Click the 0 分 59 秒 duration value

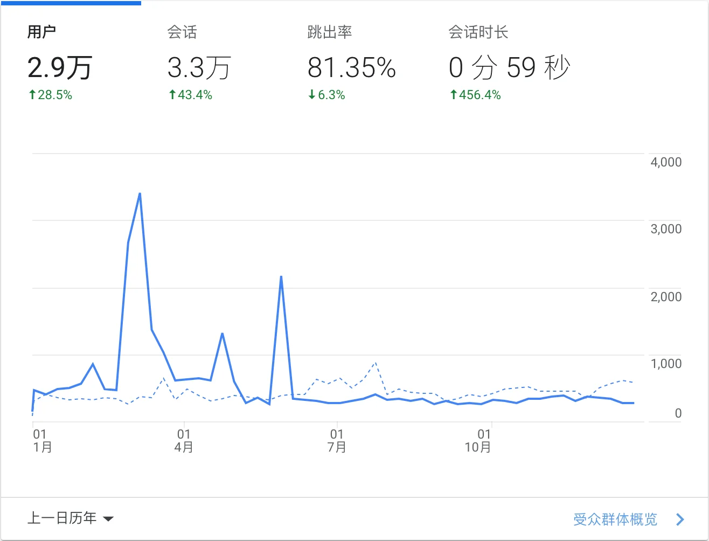tap(509, 68)
